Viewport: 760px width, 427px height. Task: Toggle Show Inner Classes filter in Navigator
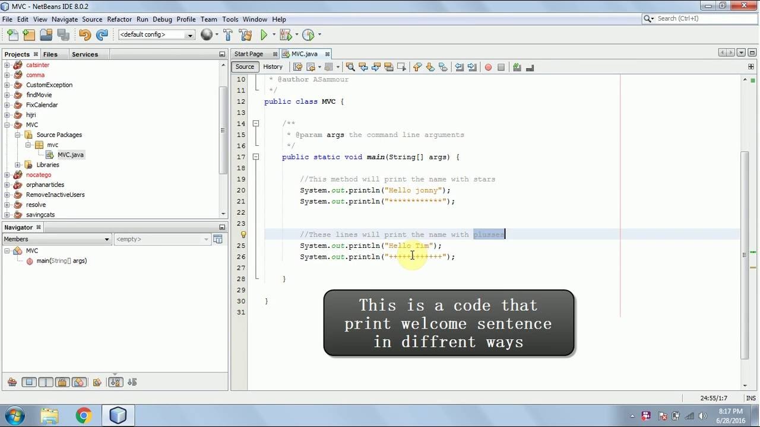click(x=80, y=383)
